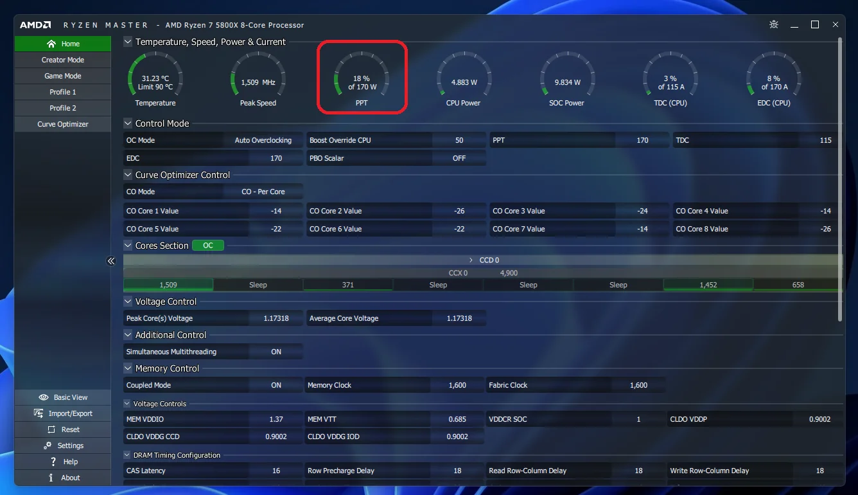Expand the CCD 0 row arrow
The width and height of the screenshot is (858, 495).
coord(472,260)
